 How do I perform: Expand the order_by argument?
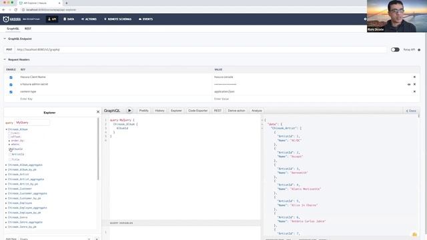coord(9,141)
